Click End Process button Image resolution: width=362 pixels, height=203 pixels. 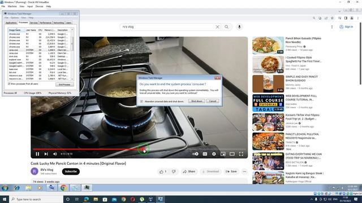(64, 85)
